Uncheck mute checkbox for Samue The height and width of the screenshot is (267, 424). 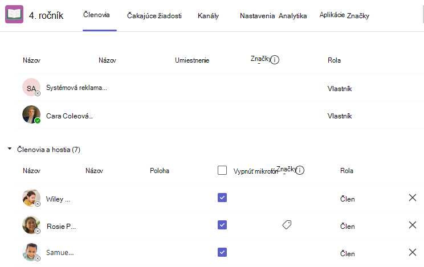tap(222, 252)
